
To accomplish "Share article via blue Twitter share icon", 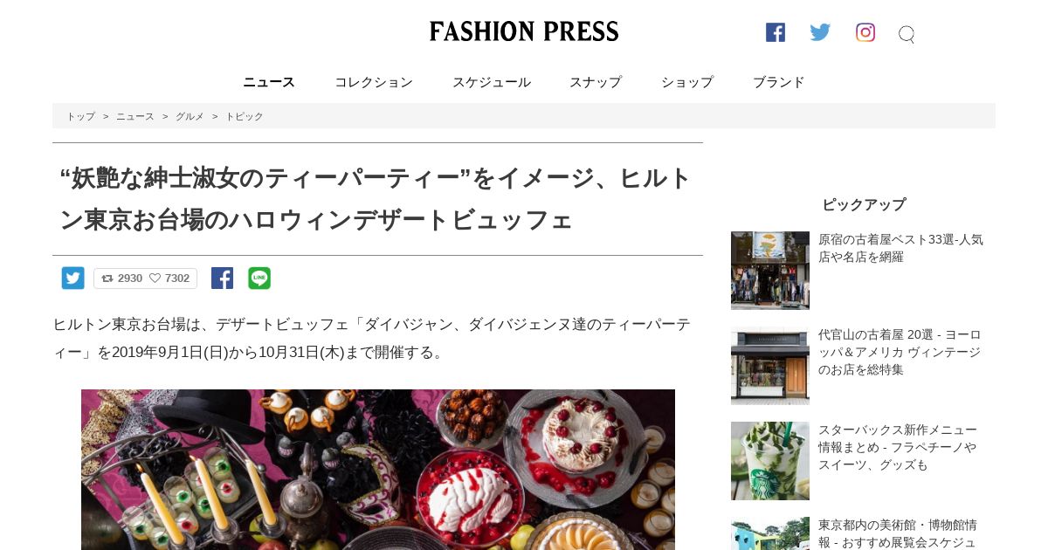I will click(73, 278).
